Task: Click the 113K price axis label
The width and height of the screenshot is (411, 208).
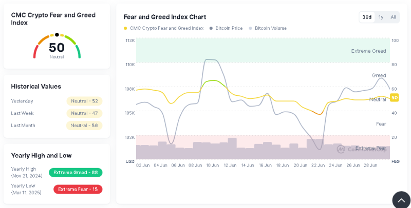Action: (130, 40)
